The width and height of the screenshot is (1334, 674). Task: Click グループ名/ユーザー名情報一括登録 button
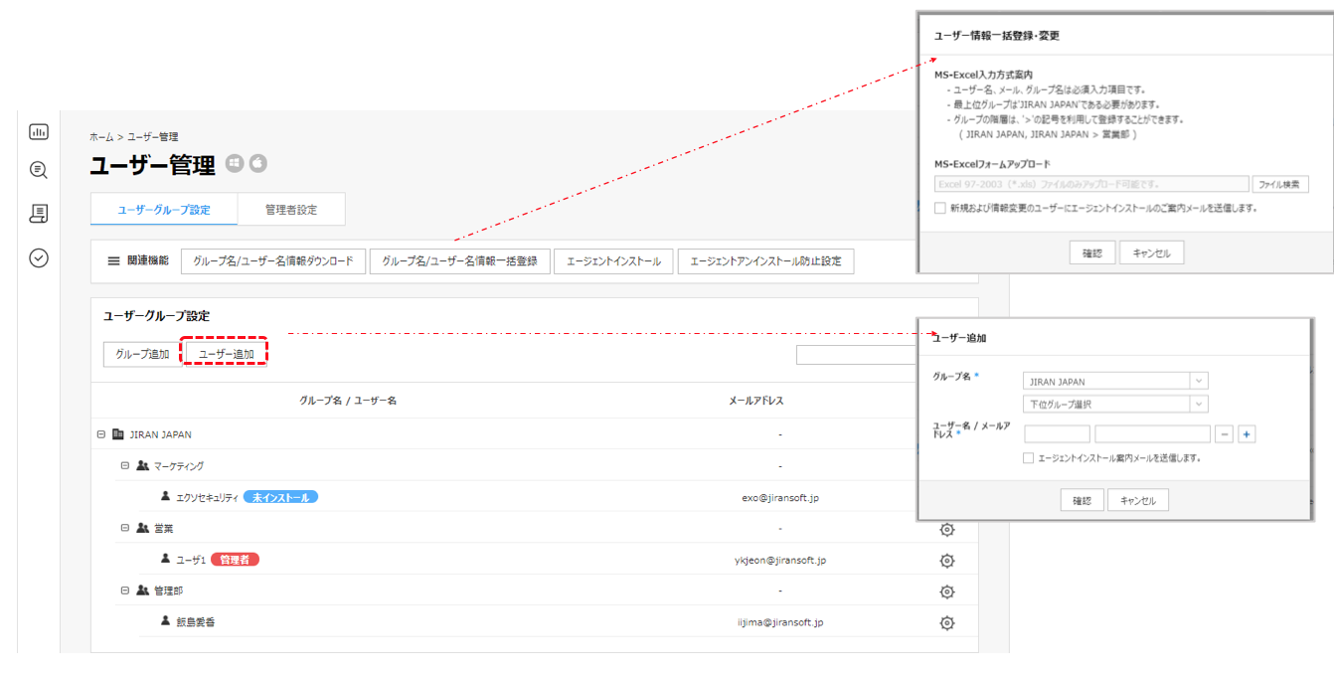point(460,261)
